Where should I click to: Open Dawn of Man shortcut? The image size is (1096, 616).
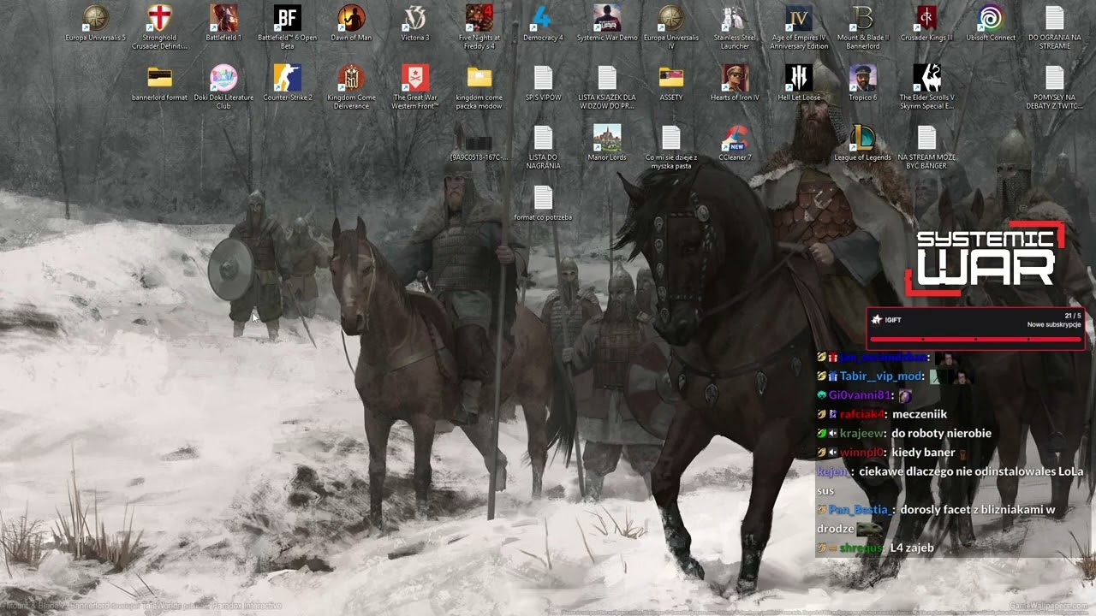[351, 23]
